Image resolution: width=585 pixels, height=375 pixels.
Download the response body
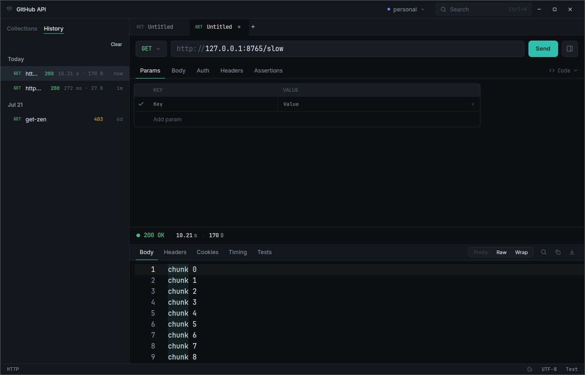(x=572, y=252)
